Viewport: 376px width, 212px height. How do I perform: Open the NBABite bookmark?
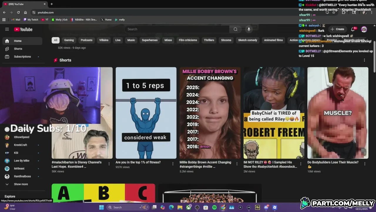84,20
